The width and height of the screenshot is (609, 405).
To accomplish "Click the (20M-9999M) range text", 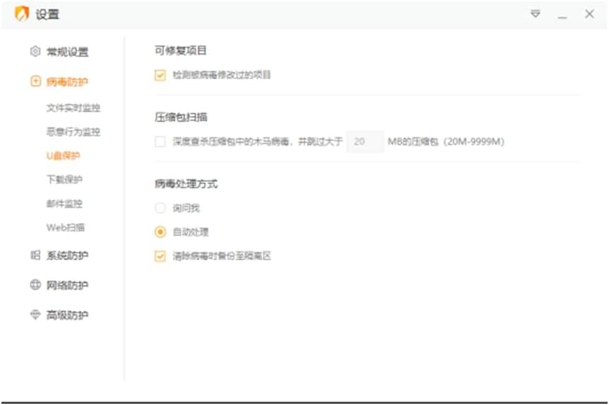I will [474, 141].
